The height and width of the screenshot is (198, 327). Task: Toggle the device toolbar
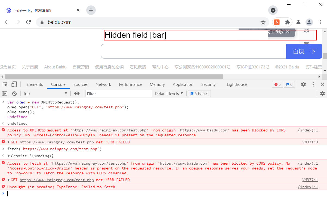pos(14,84)
